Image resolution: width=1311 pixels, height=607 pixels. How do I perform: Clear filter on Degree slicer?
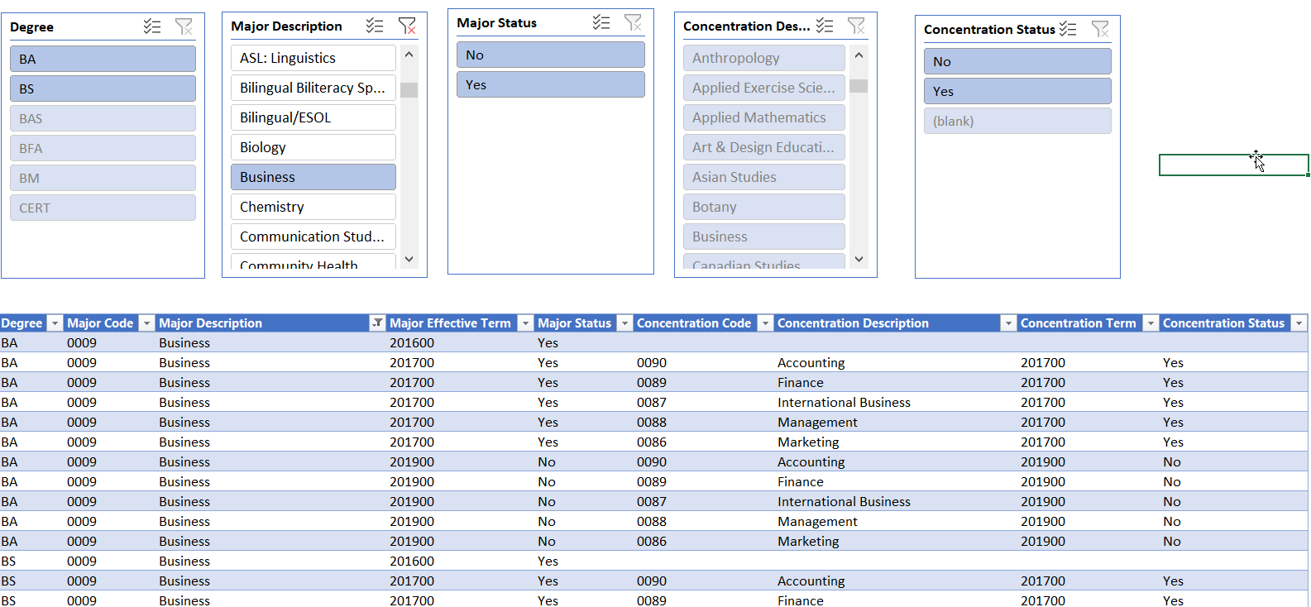point(184,26)
